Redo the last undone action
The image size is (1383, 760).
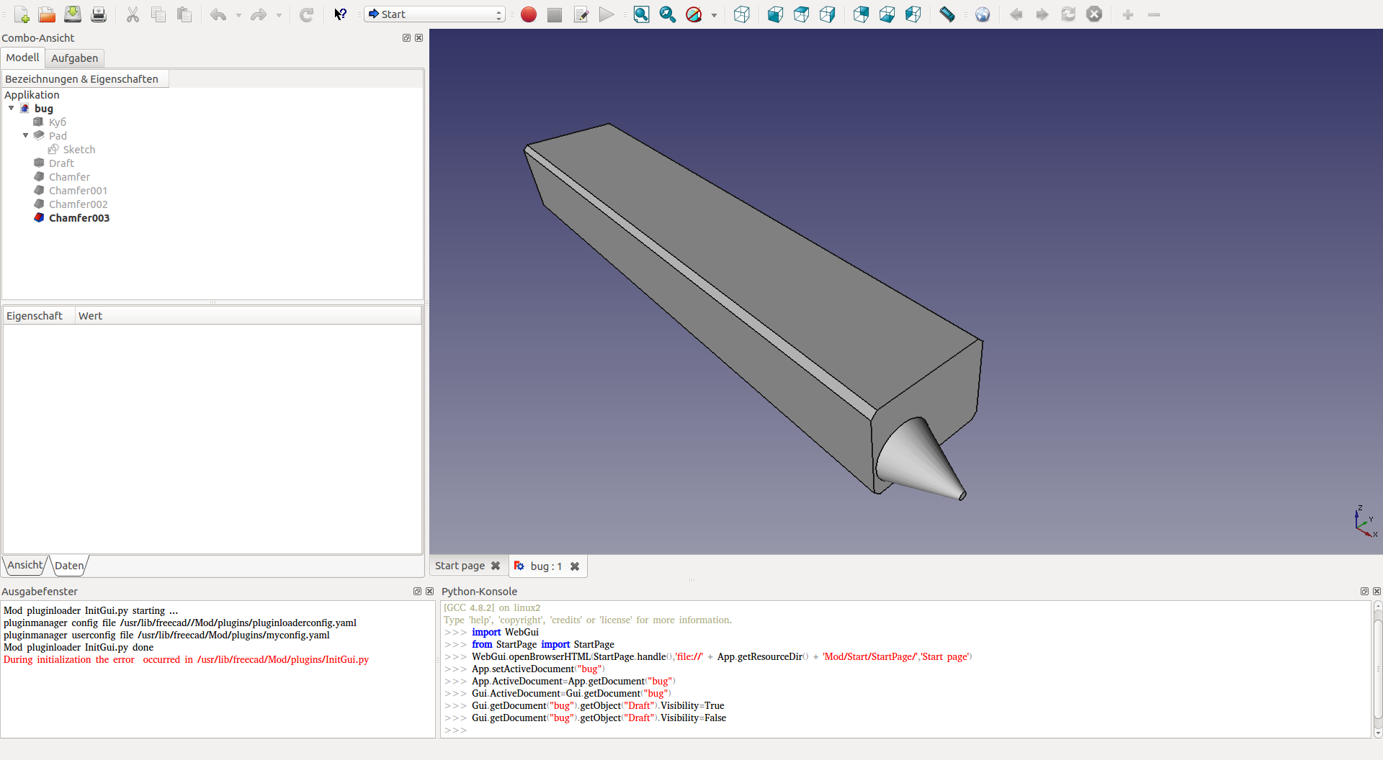(x=259, y=14)
